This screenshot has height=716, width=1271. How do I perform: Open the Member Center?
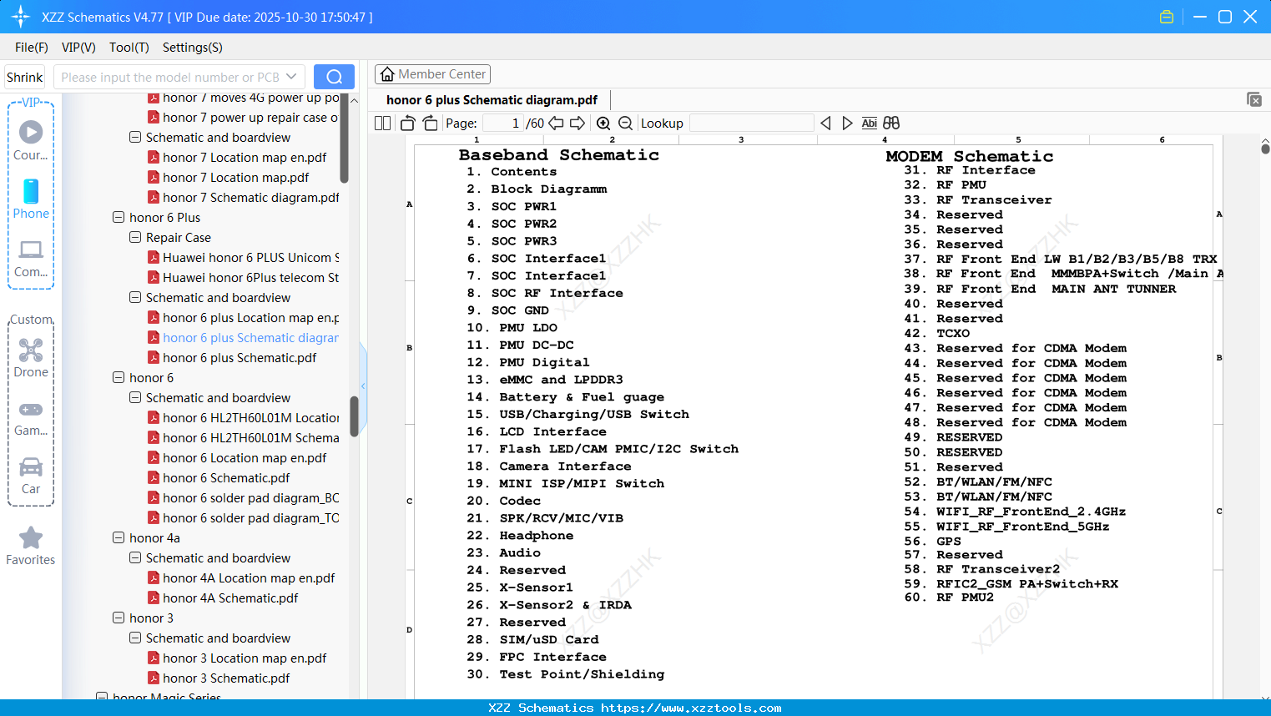coord(432,74)
